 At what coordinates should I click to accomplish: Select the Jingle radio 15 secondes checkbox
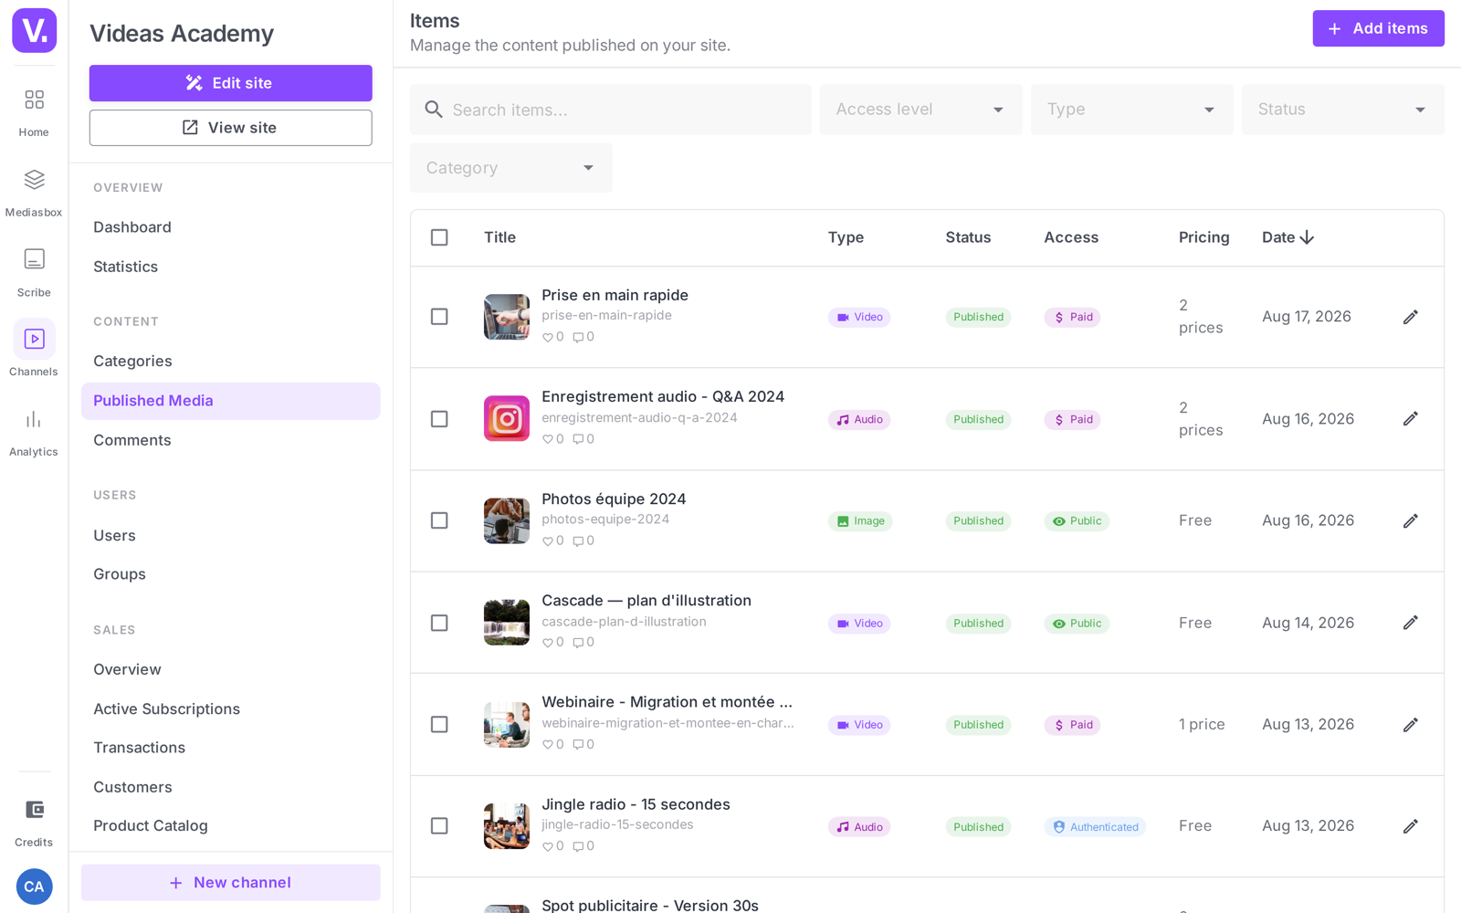click(439, 826)
